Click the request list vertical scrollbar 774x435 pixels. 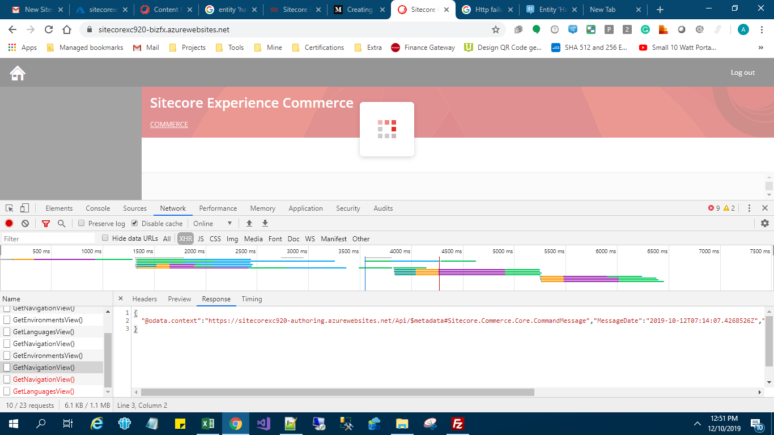tap(108, 360)
